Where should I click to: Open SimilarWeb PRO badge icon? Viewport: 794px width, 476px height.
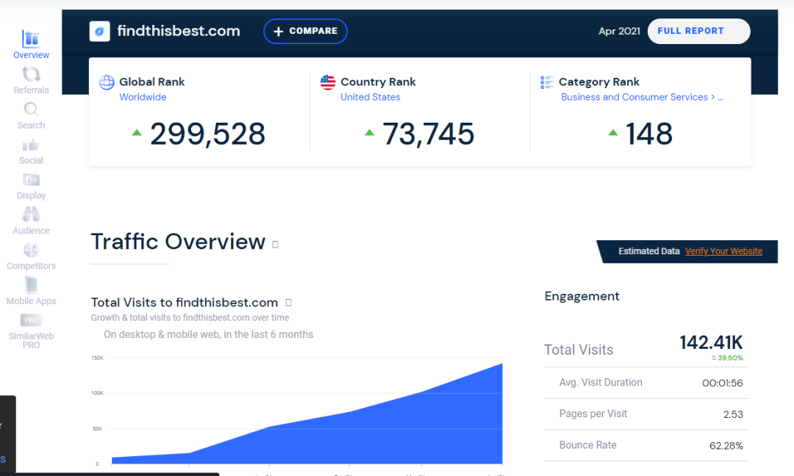31,320
